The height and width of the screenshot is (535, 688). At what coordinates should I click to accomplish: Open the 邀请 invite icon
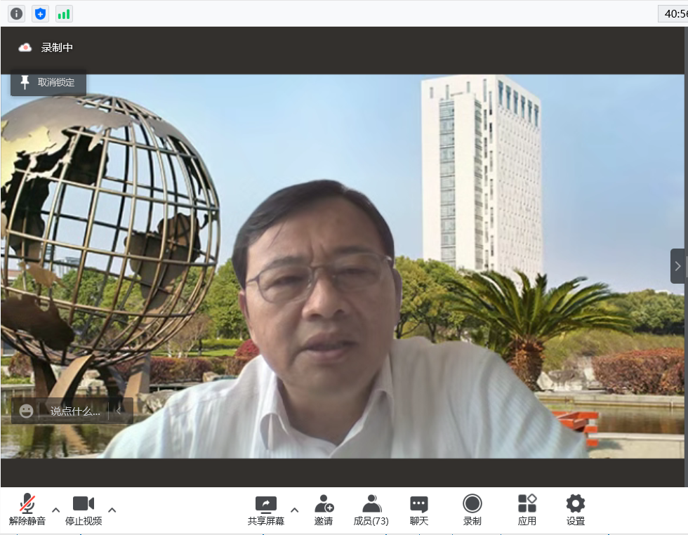(324, 510)
